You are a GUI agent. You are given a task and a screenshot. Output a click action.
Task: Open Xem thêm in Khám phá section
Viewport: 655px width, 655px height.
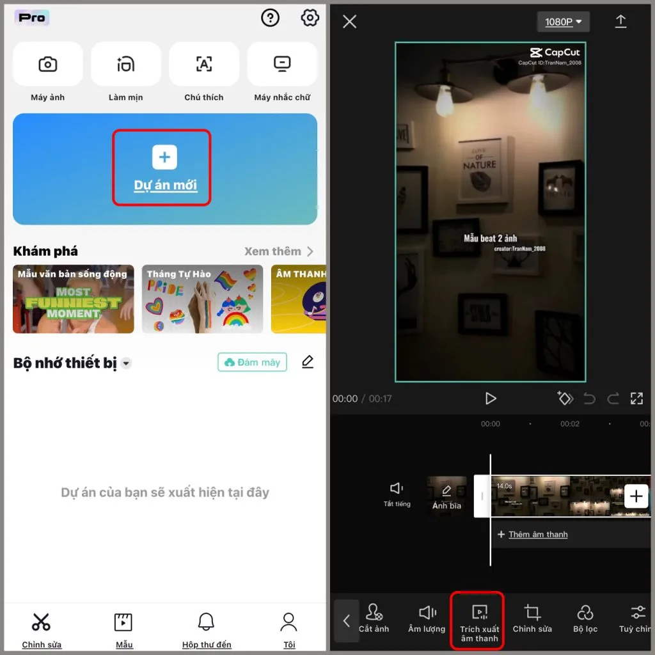pyautogui.click(x=279, y=251)
